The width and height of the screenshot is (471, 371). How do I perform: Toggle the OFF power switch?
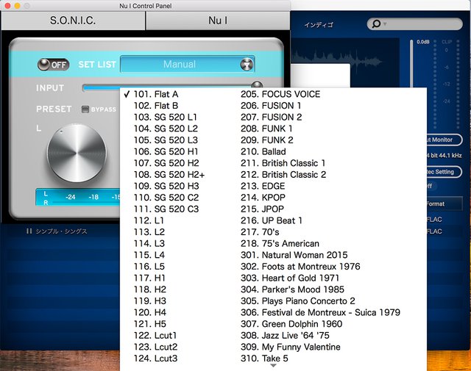point(54,65)
